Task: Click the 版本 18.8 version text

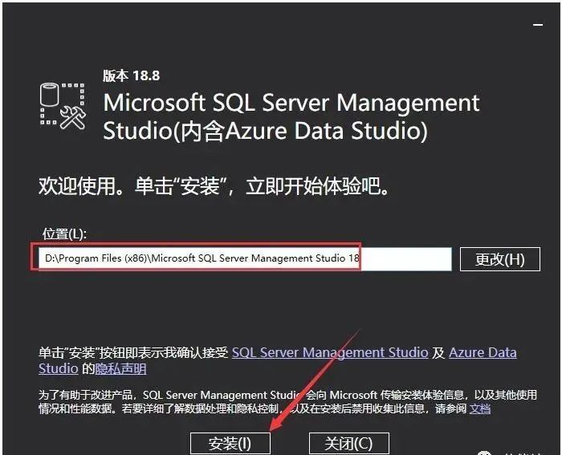Action: point(131,76)
